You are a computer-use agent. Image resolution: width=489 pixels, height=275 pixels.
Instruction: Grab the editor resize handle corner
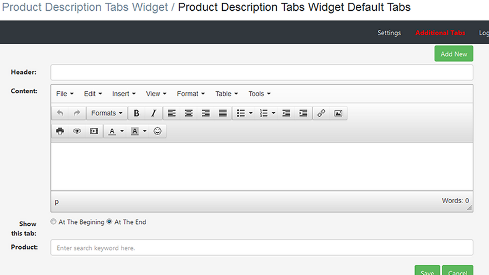point(470,208)
